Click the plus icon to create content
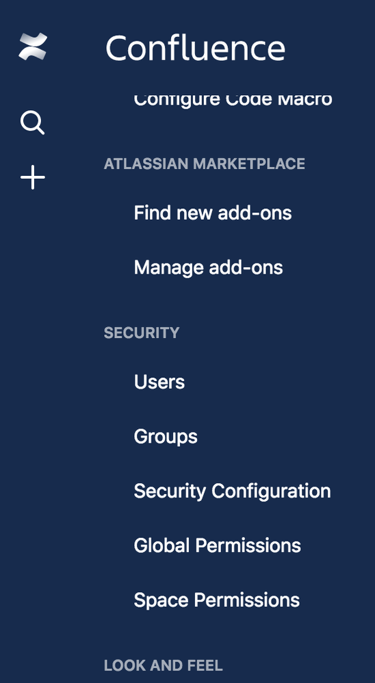This screenshot has width=375, height=683. pos(33,177)
